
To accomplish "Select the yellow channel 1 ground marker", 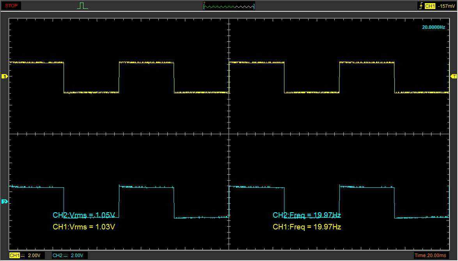I will (5, 76).
